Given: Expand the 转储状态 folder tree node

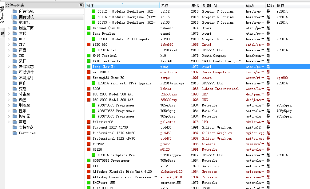Looking at the screenshot, I should point(9,67).
